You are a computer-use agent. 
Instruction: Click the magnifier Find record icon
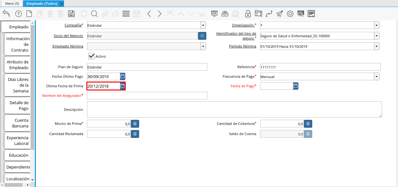(x=94, y=14)
